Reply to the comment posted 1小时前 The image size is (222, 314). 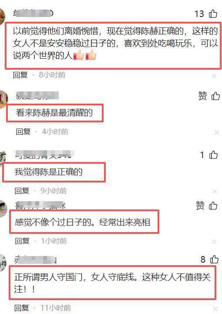click(22, 241)
